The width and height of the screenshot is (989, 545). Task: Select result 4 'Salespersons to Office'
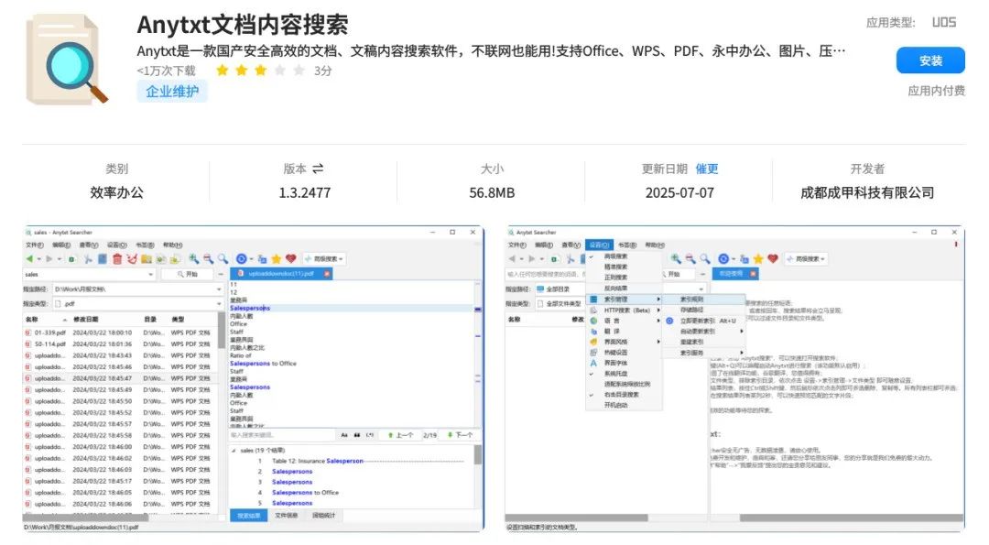(305, 493)
